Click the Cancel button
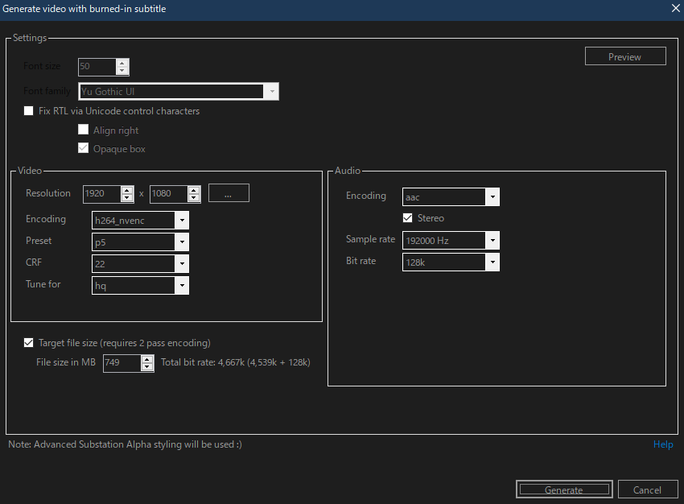Image resolution: width=684 pixels, height=504 pixels. (648, 490)
